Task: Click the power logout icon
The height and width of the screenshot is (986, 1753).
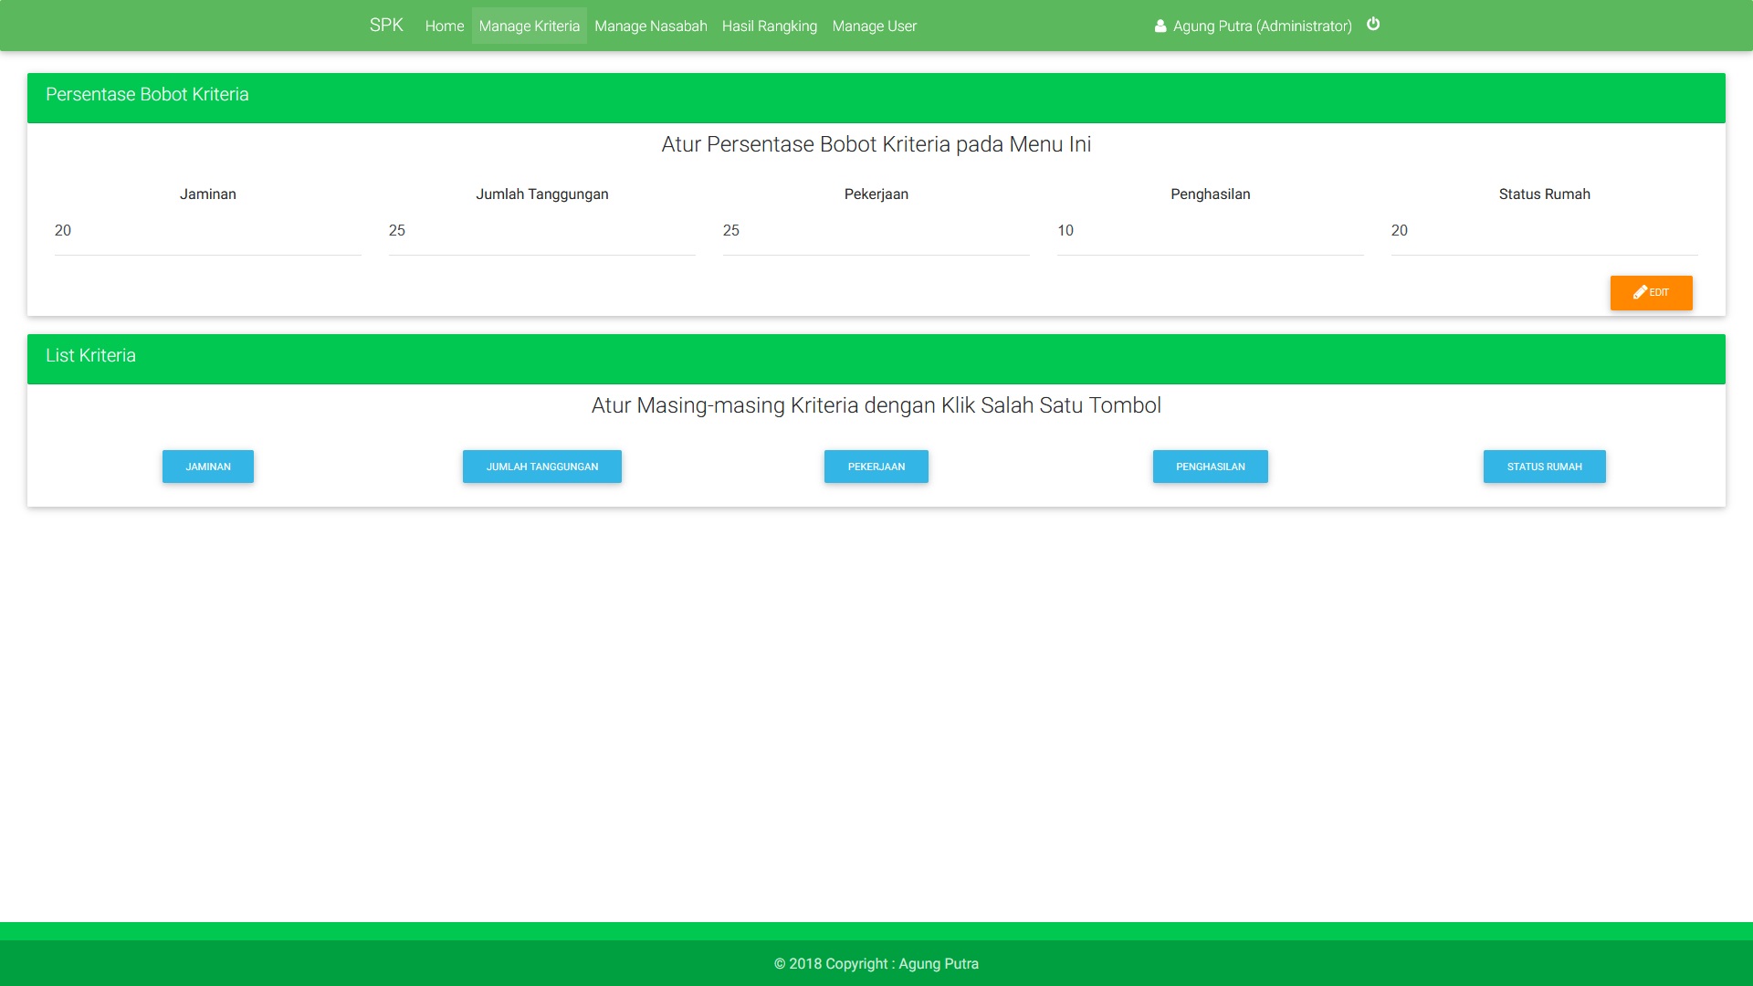Action: click(1373, 25)
